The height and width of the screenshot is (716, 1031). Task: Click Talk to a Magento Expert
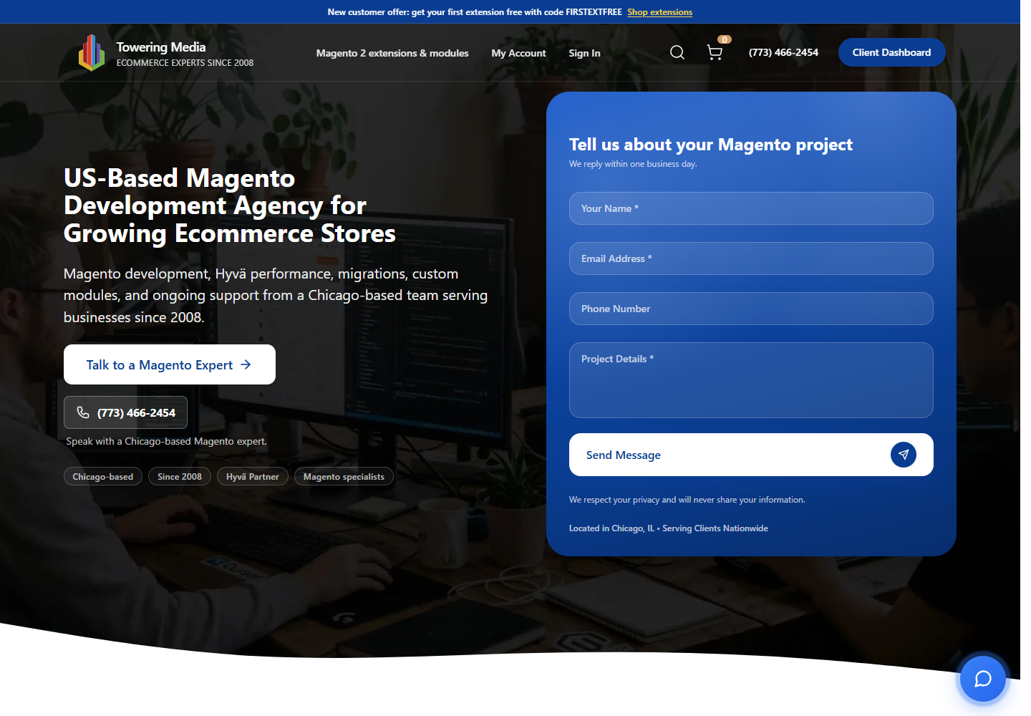tap(170, 364)
